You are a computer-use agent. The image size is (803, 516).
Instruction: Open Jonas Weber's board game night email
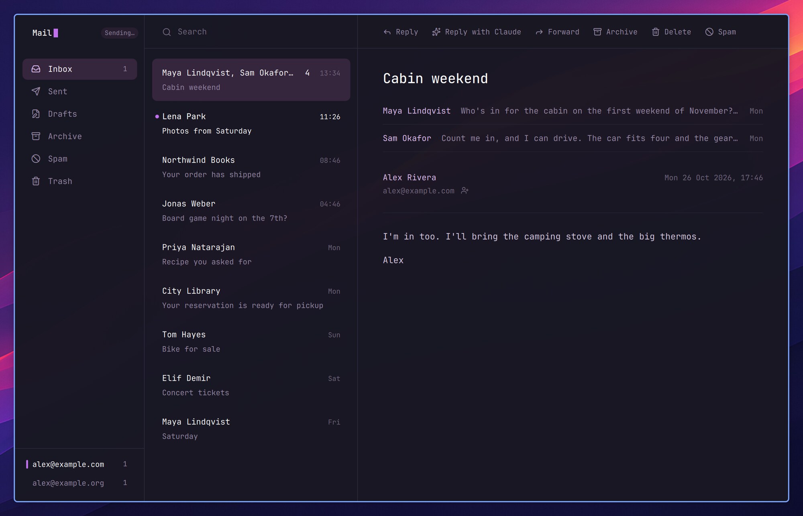pyautogui.click(x=251, y=211)
